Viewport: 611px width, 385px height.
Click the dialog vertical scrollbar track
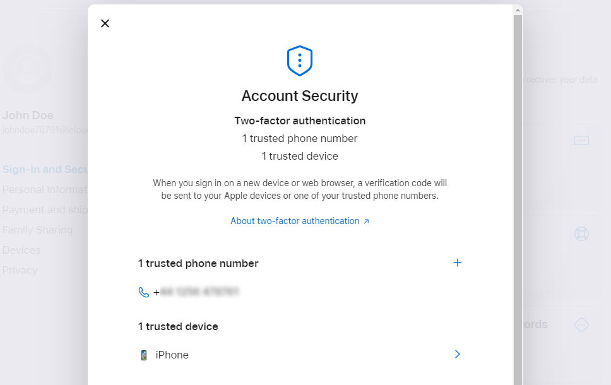pos(518,200)
